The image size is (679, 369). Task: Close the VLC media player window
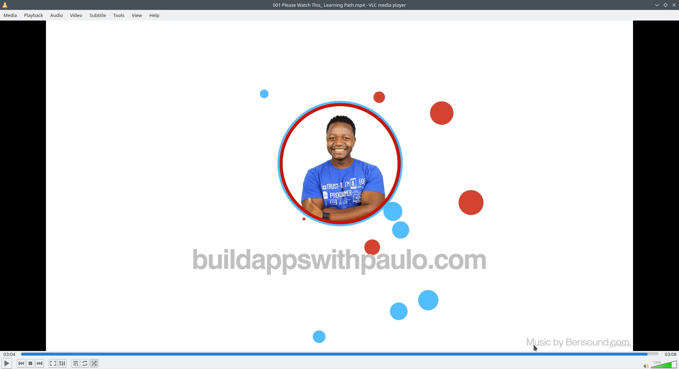click(x=674, y=5)
